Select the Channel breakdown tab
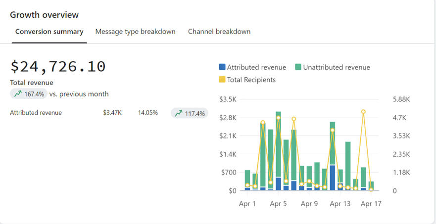This screenshot has height=224, width=436. 219,32
